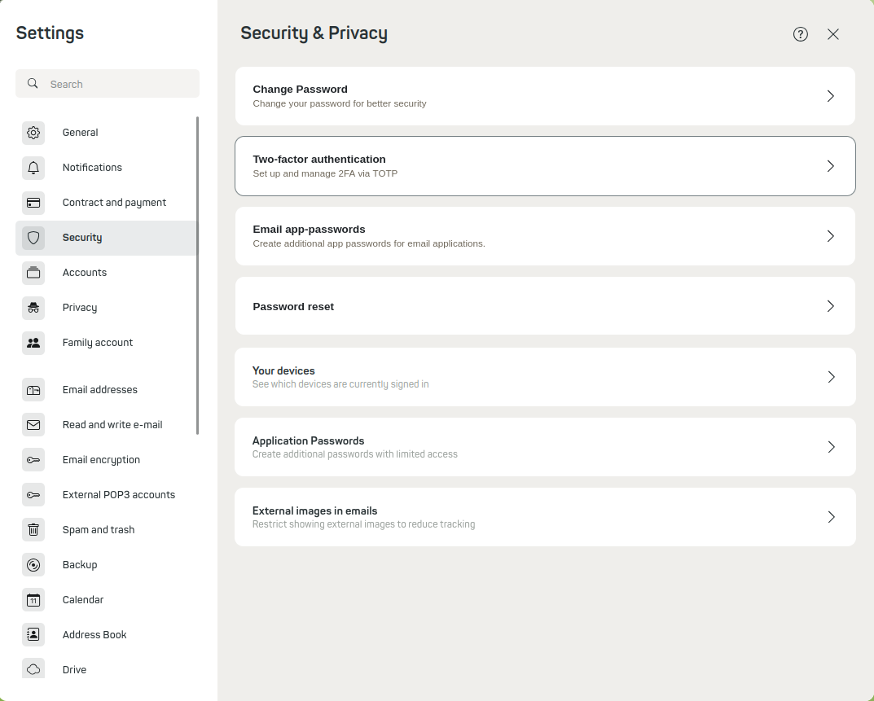Viewport: 874px width, 701px height.
Task: Expand Change Password chevron arrow
Action: (831, 96)
